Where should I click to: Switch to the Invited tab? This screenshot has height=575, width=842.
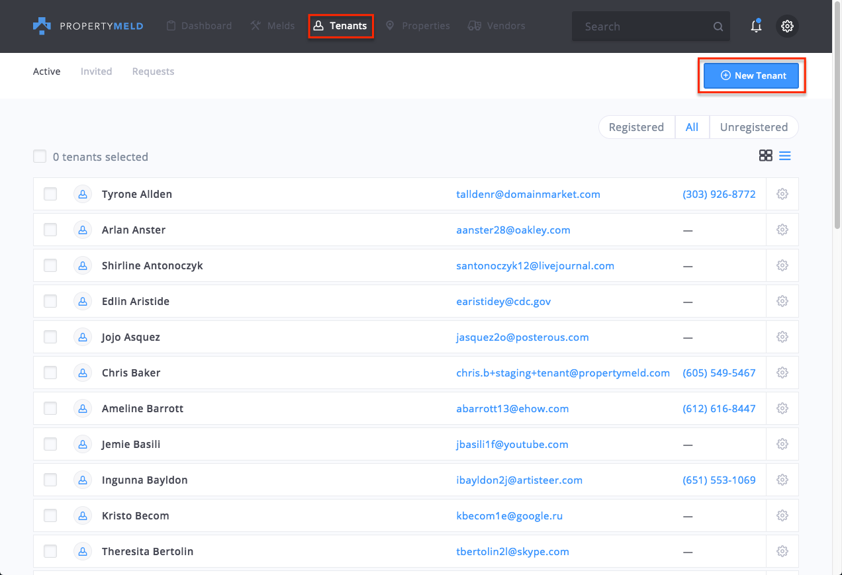(96, 71)
